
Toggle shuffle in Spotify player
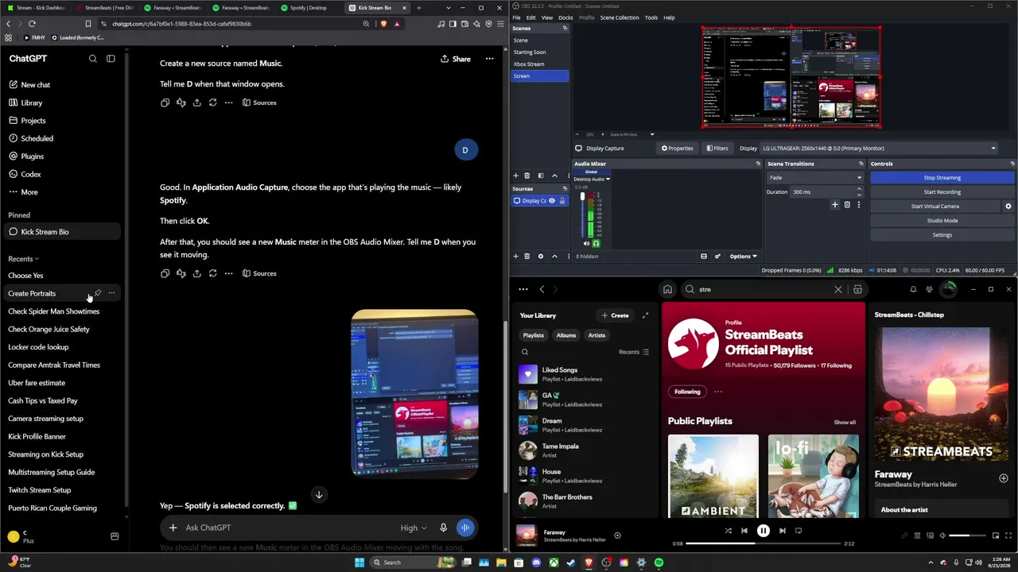(x=728, y=531)
